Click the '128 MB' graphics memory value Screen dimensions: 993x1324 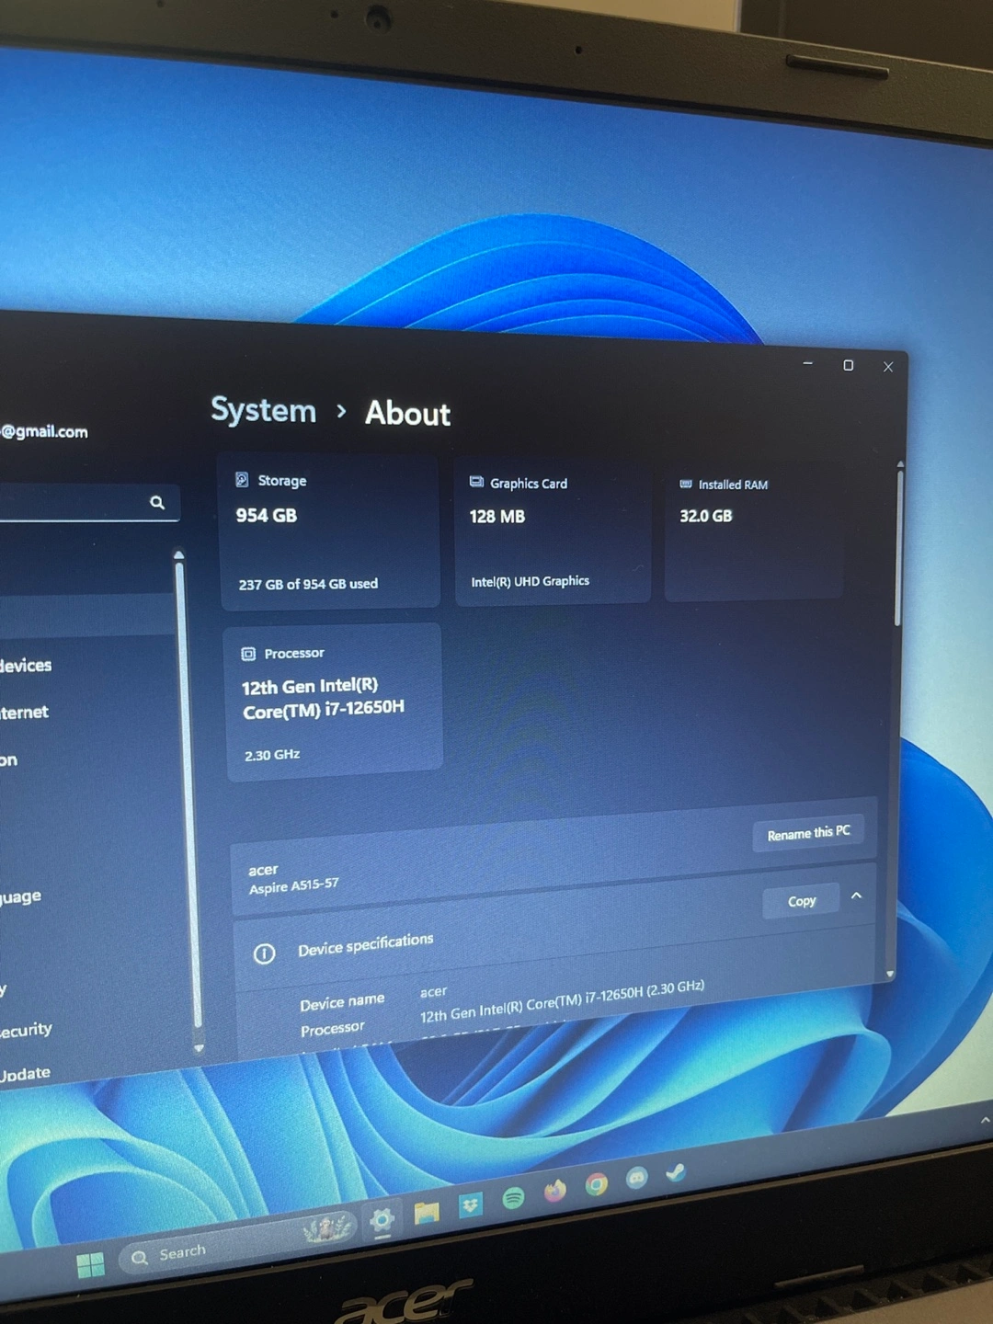coord(497,517)
